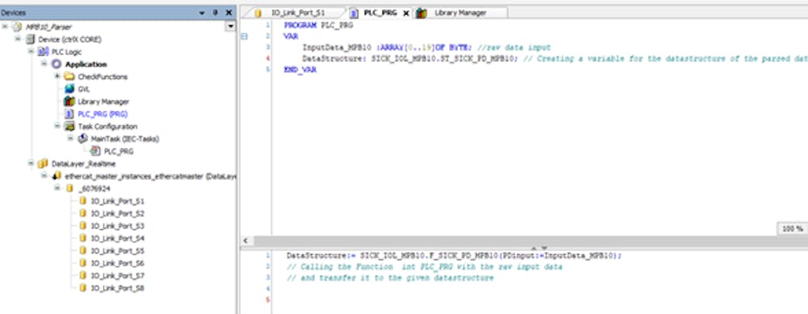808x314 pixels.
Task: Click the Library Manager tab icon
Action: tap(421, 13)
